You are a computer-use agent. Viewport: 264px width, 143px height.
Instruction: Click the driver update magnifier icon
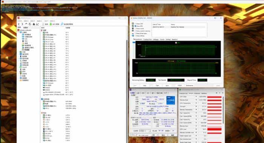(62, 24)
